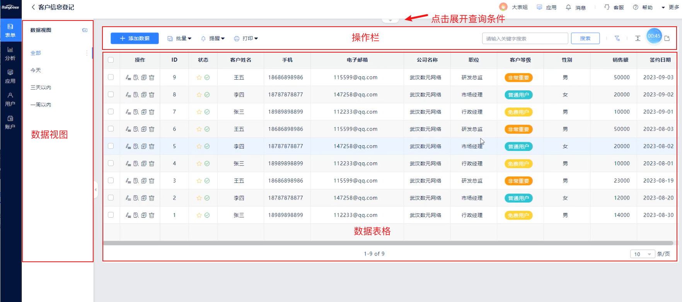Open the page size dropdown showing 10

point(642,254)
